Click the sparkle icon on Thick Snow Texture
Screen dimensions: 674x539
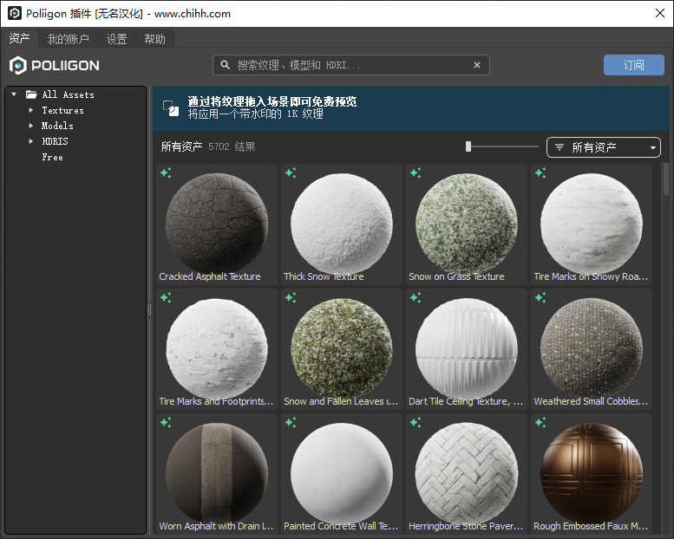pos(291,172)
